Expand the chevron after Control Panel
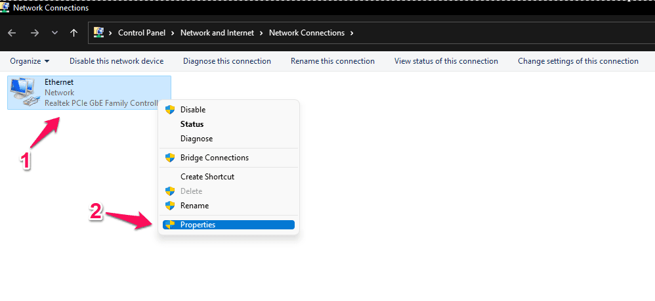Image resolution: width=655 pixels, height=301 pixels. [174, 33]
